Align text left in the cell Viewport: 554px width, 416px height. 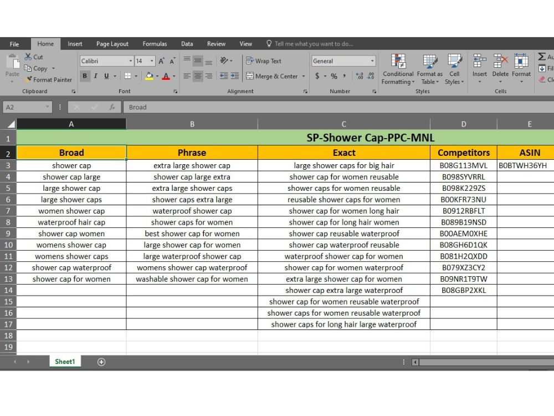[187, 75]
